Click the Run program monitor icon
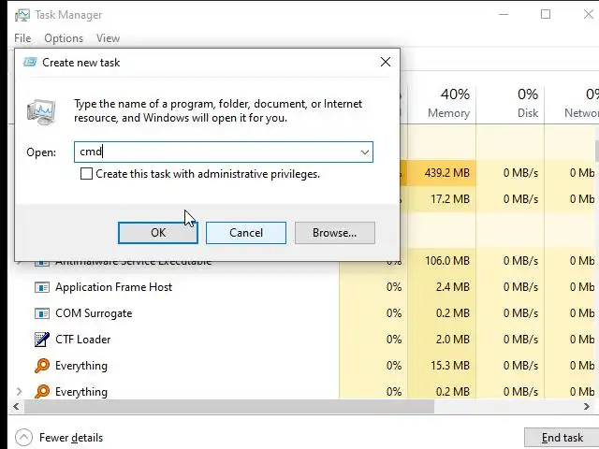This screenshot has height=449, width=599. [x=41, y=112]
